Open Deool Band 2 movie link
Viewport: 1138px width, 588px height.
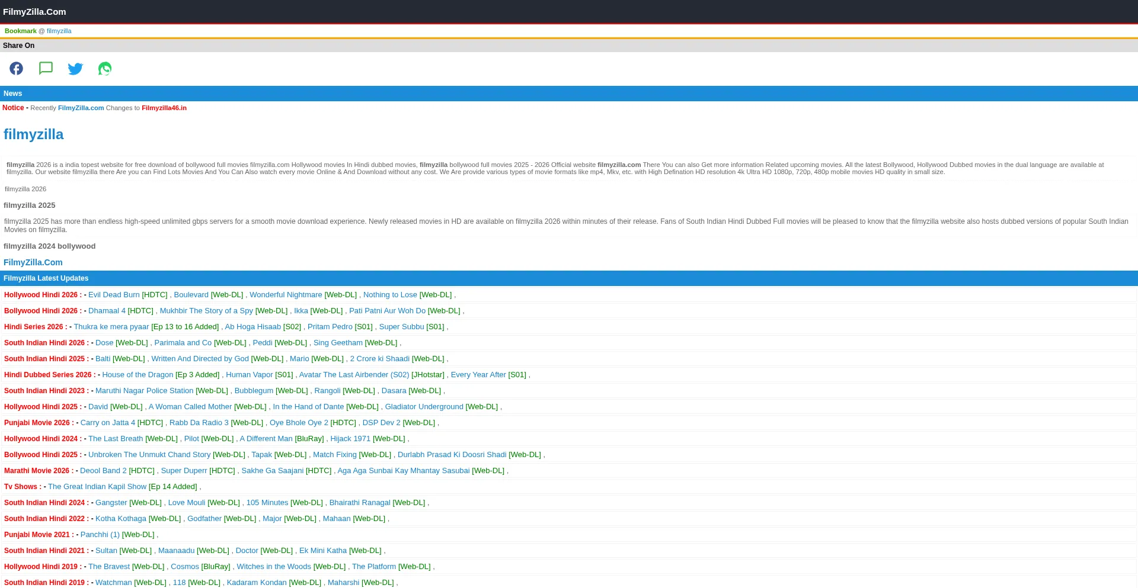(x=103, y=471)
